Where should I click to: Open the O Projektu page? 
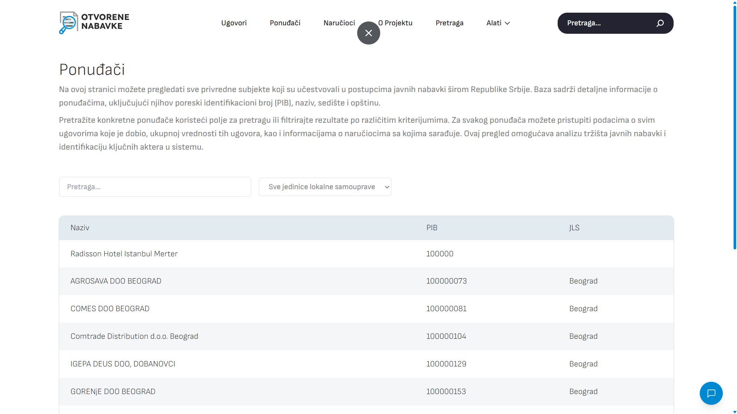tap(395, 23)
